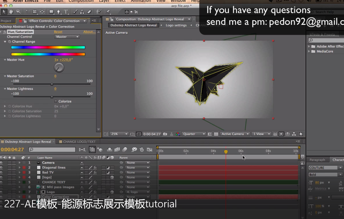Click Dubstep Abstract Logo Reveal navigator button

pyautogui.click(x=134, y=25)
